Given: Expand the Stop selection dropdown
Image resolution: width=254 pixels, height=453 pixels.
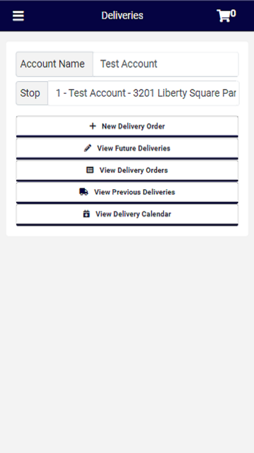Looking at the screenshot, I should pyautogui.click(x=144, y=93).
